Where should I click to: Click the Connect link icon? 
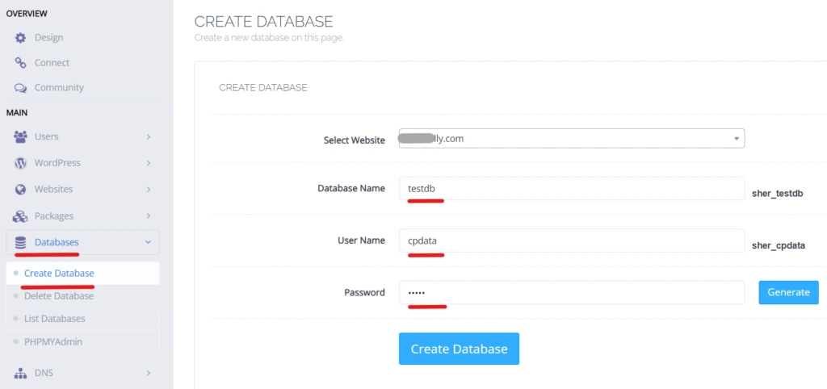point(20,63)
